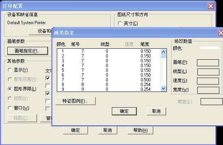Viewport: 223px width, 145px height.
Task: Click the 速度(S) input field
Action: click(208, 81)
